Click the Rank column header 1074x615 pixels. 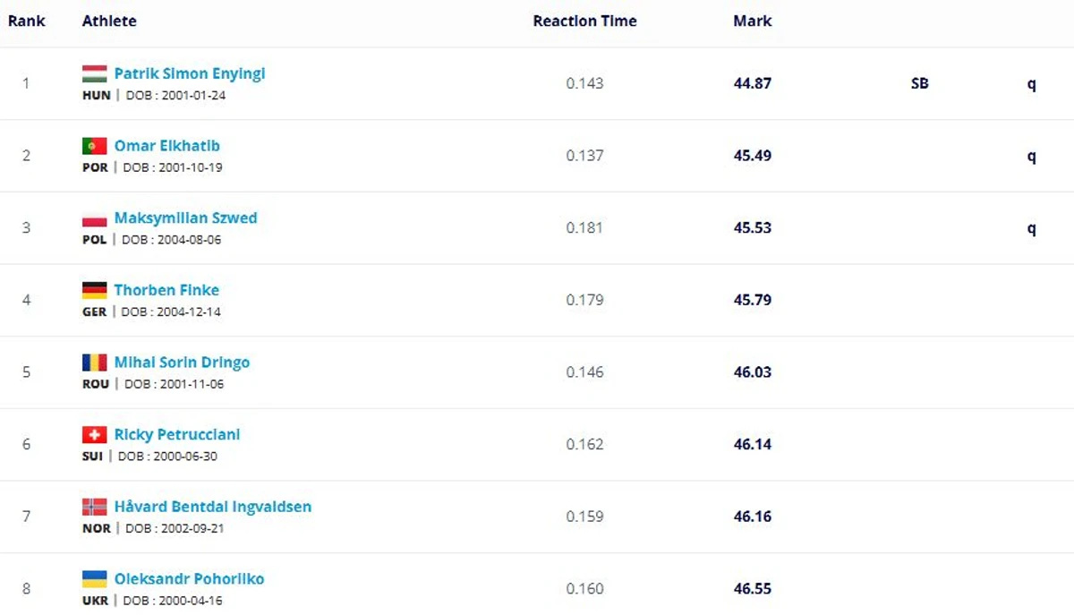(x=27, y=21)
